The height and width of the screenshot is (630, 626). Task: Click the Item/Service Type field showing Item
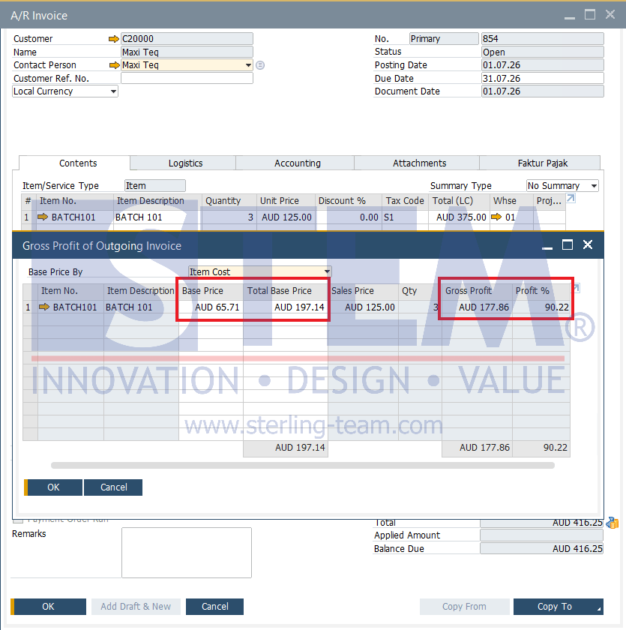point(155,186)
